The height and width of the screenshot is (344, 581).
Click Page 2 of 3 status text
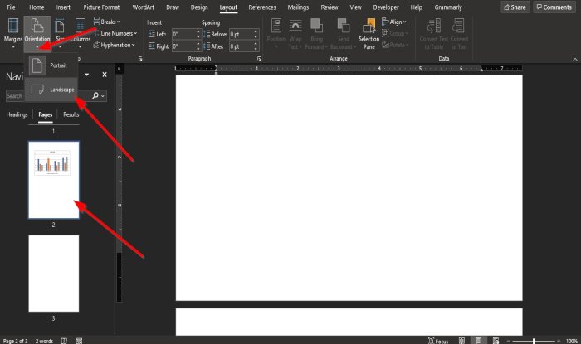[15, 341]
